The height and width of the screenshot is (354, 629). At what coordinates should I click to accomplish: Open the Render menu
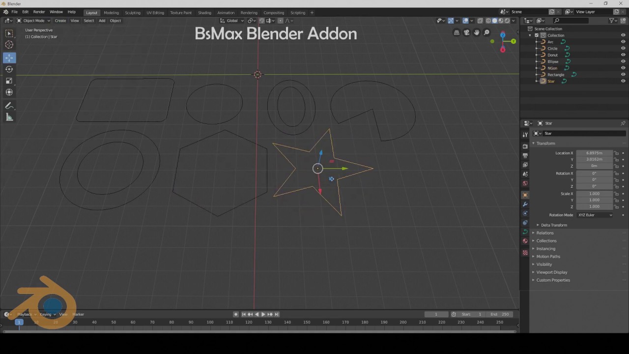tap(39, 12)
